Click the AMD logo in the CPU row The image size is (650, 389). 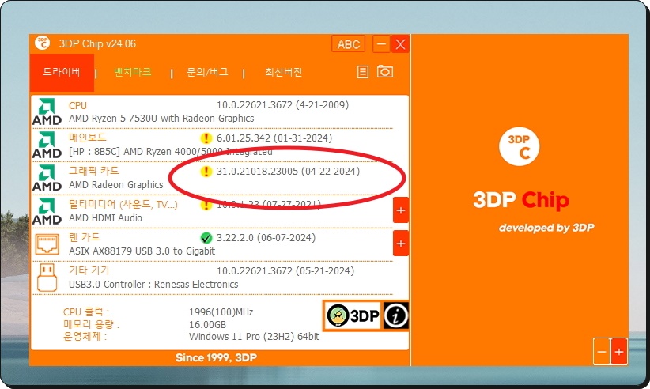(47, 111)
